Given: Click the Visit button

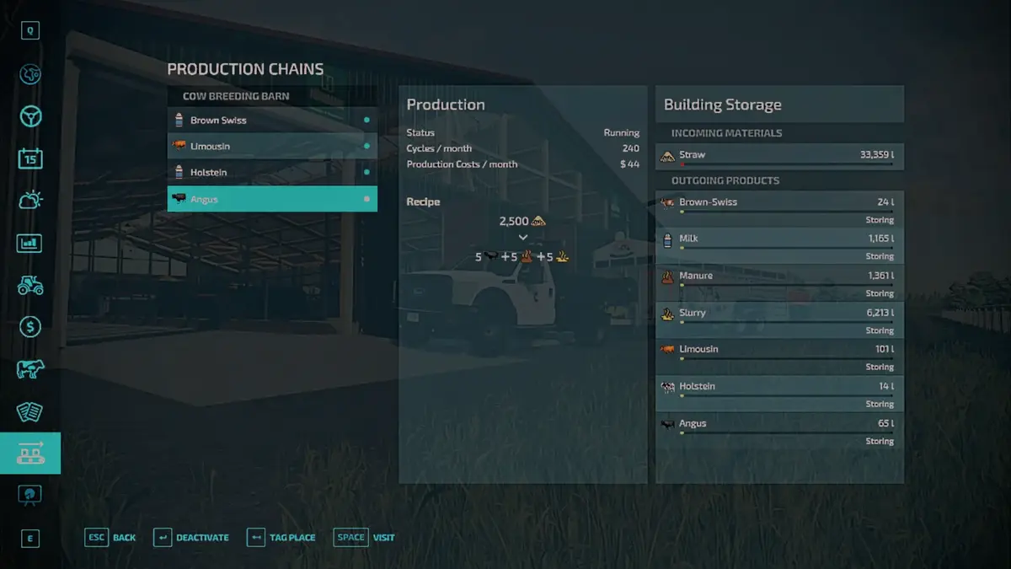Looking at the screenshot, I should point(365,537).
